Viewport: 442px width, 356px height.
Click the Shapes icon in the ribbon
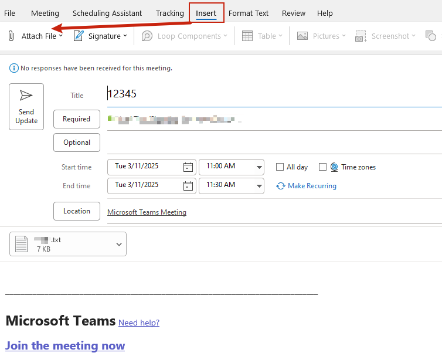tap(430, 36)
